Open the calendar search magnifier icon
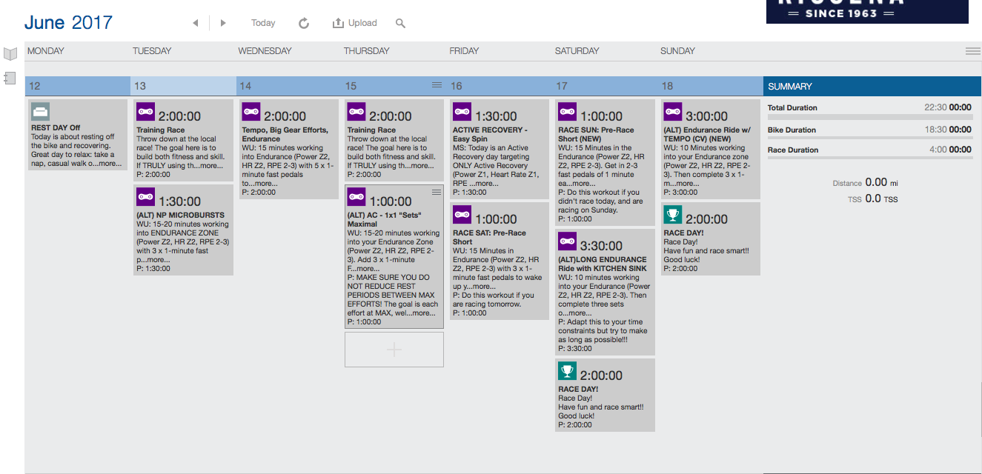This screenshot has height=474, width=982. tap(400, 23)
